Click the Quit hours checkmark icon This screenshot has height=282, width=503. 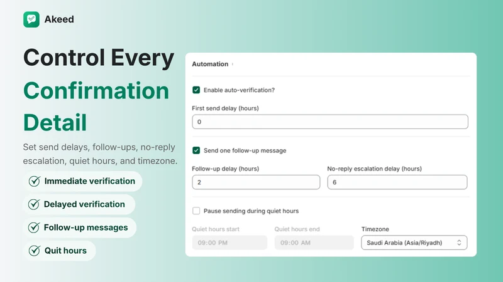[x=35, y=251]
